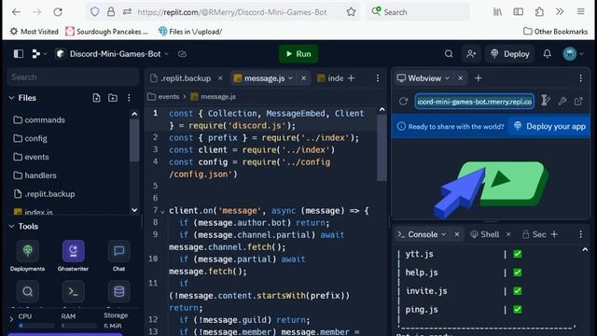This screenshot has width=597, height=336.
Task: Open the Ghostwriter tool
Action: [x=73, y=256]
